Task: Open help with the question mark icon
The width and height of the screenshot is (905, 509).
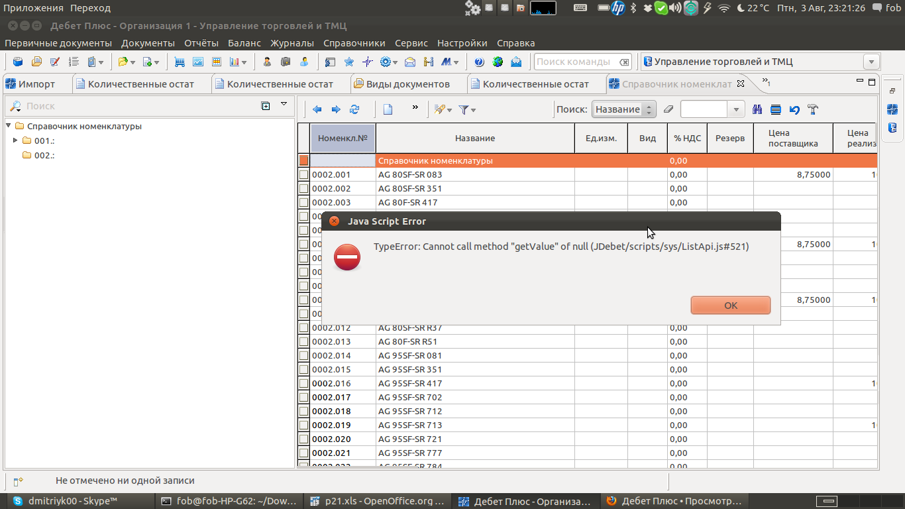Action: click(x=480, y=62)
